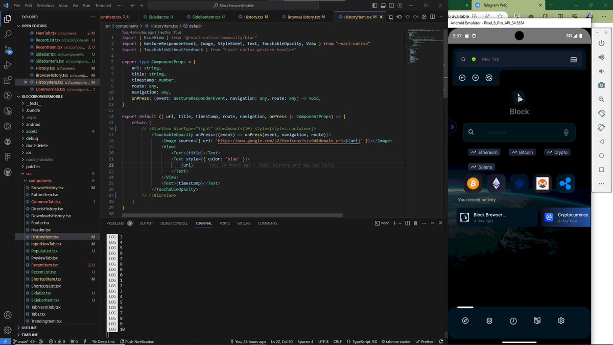Open the GitHub icon in activity bar
The image size is (613, 345).
pyautogui.click(x=8, y=172)
